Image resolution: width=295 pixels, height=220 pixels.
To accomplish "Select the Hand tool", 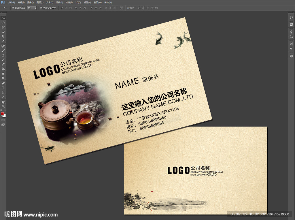I will pyautogui.click(x=3, y=102).
